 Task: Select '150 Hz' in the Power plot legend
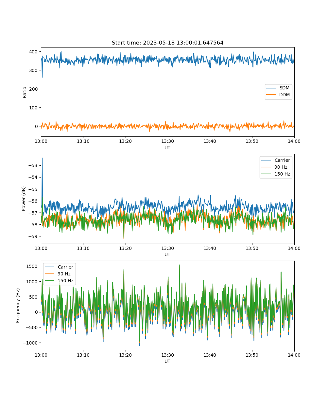282,174
